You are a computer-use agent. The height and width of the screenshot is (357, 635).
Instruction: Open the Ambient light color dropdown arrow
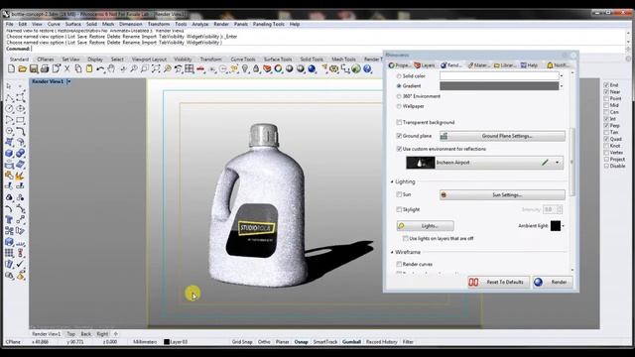pos(564,226)
